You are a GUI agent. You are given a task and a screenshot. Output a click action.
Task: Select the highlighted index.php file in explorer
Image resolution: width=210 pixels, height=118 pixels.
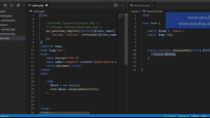(12, 38)
